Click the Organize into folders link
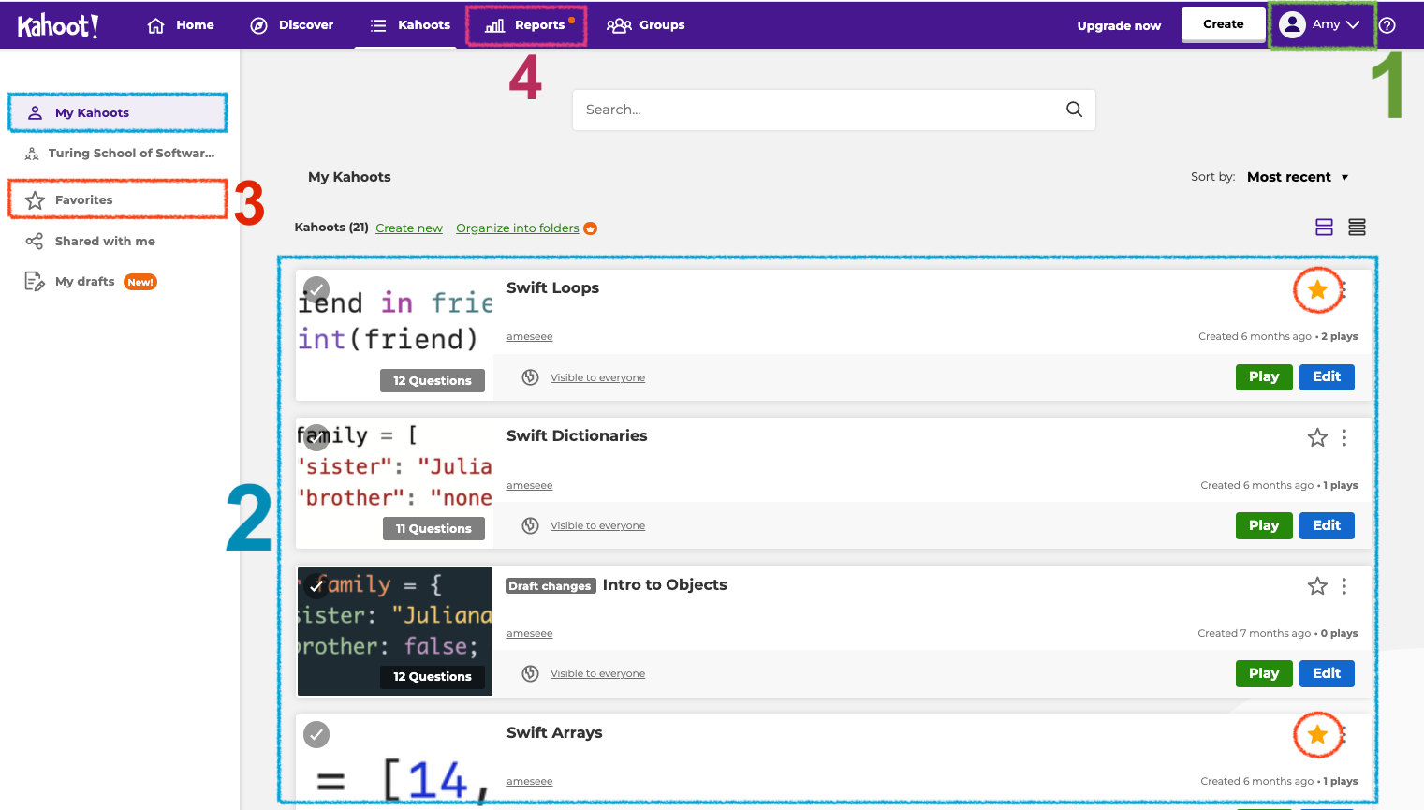The height and width of the screenshot is (810, 1424). (x=518, y=228)
